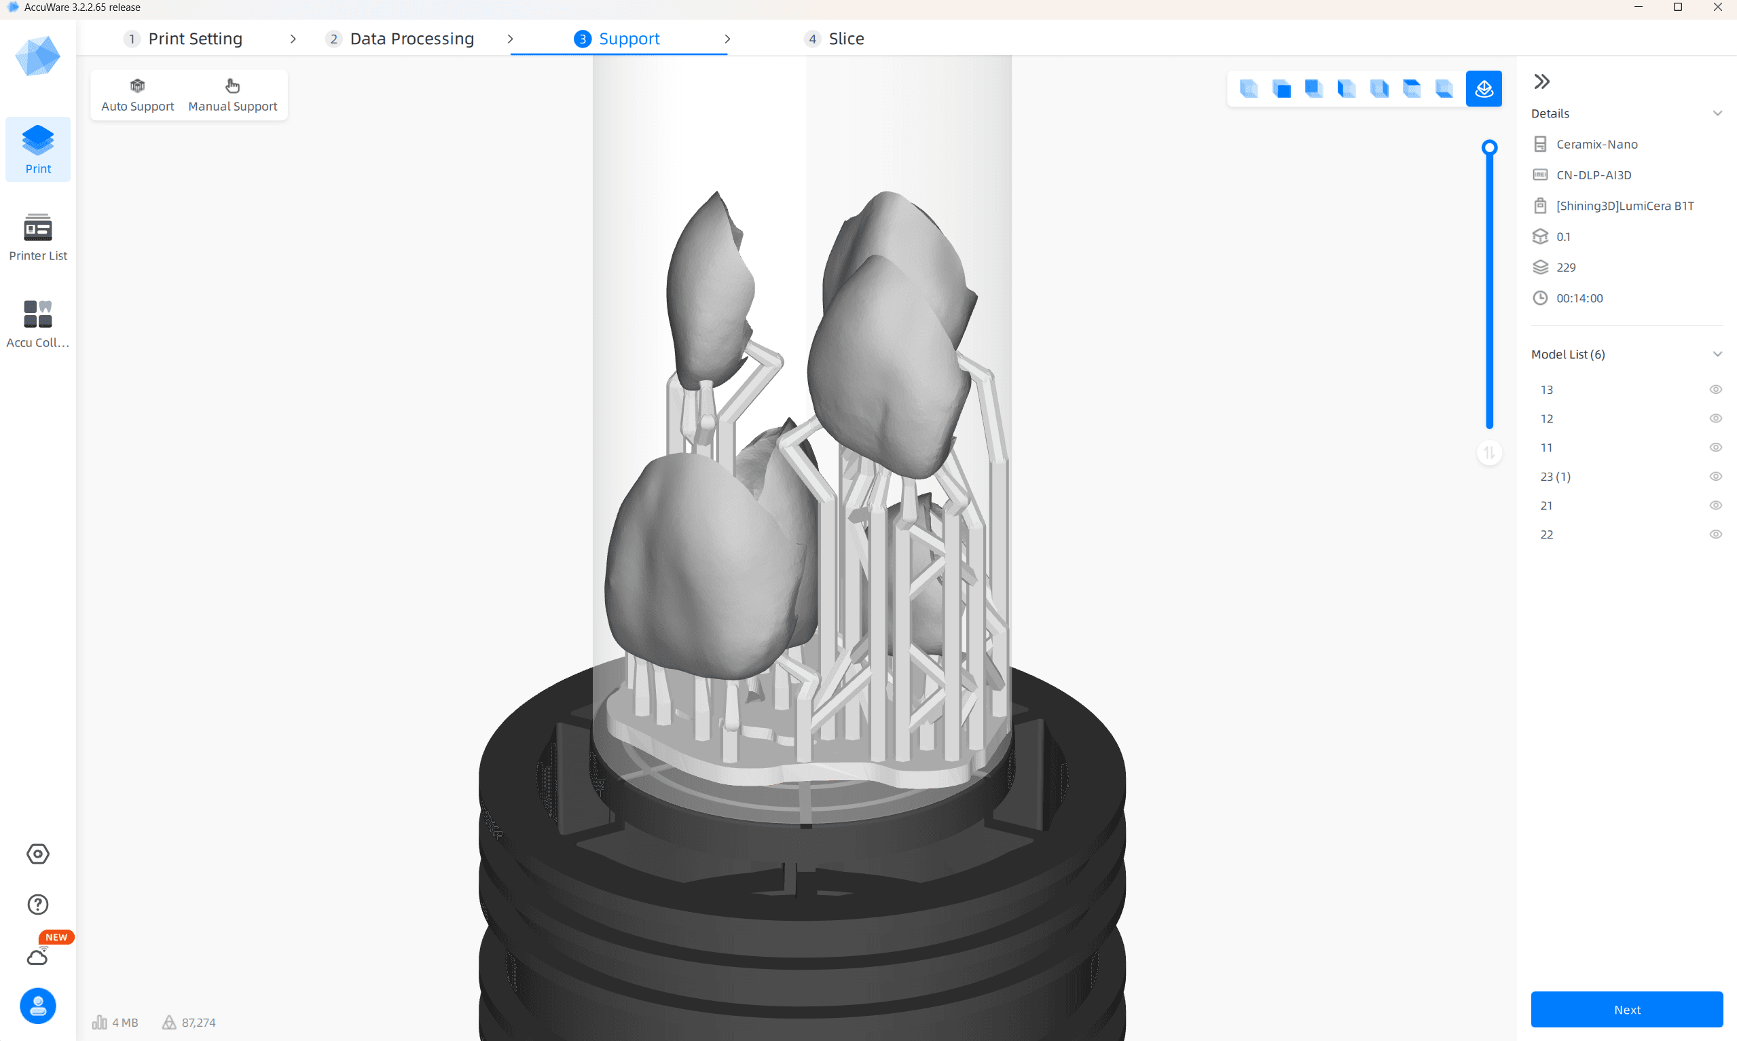Go to the Data Processing step

coord(400,39)
